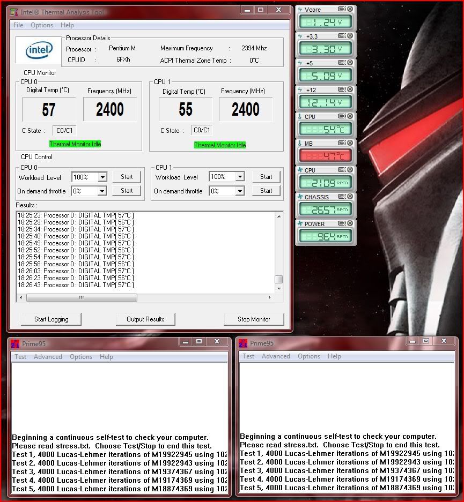The image size is (464, 502).
Task: Close the +3.3 voltage gadget with its X icon
Action: coord(350,36)
